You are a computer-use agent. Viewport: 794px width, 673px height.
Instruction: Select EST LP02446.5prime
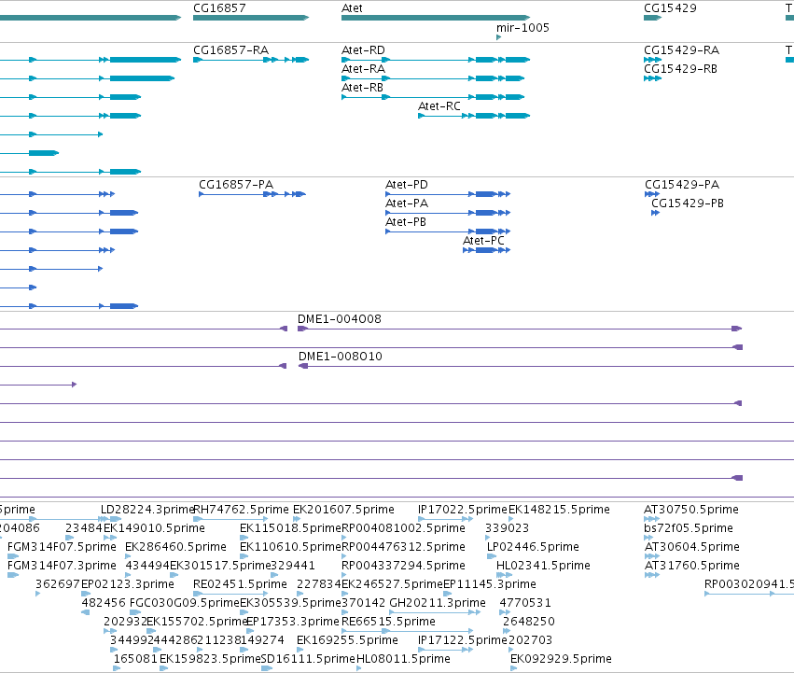[533, 547]
